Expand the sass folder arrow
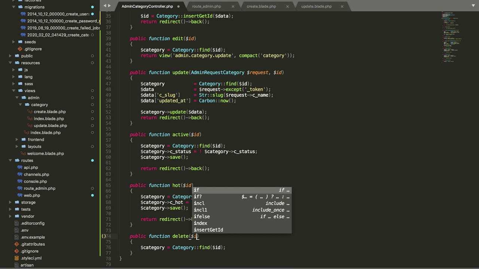This screenshot has width=479, height=269. 14,84
